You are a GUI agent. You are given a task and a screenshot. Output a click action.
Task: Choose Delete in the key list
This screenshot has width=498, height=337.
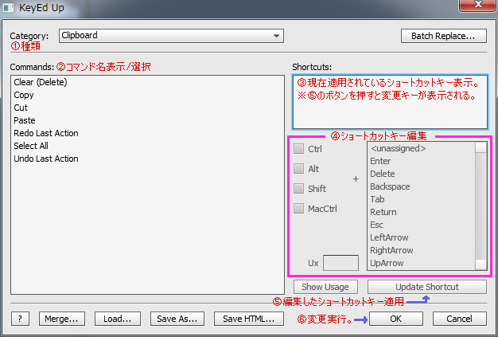[422, 174]
